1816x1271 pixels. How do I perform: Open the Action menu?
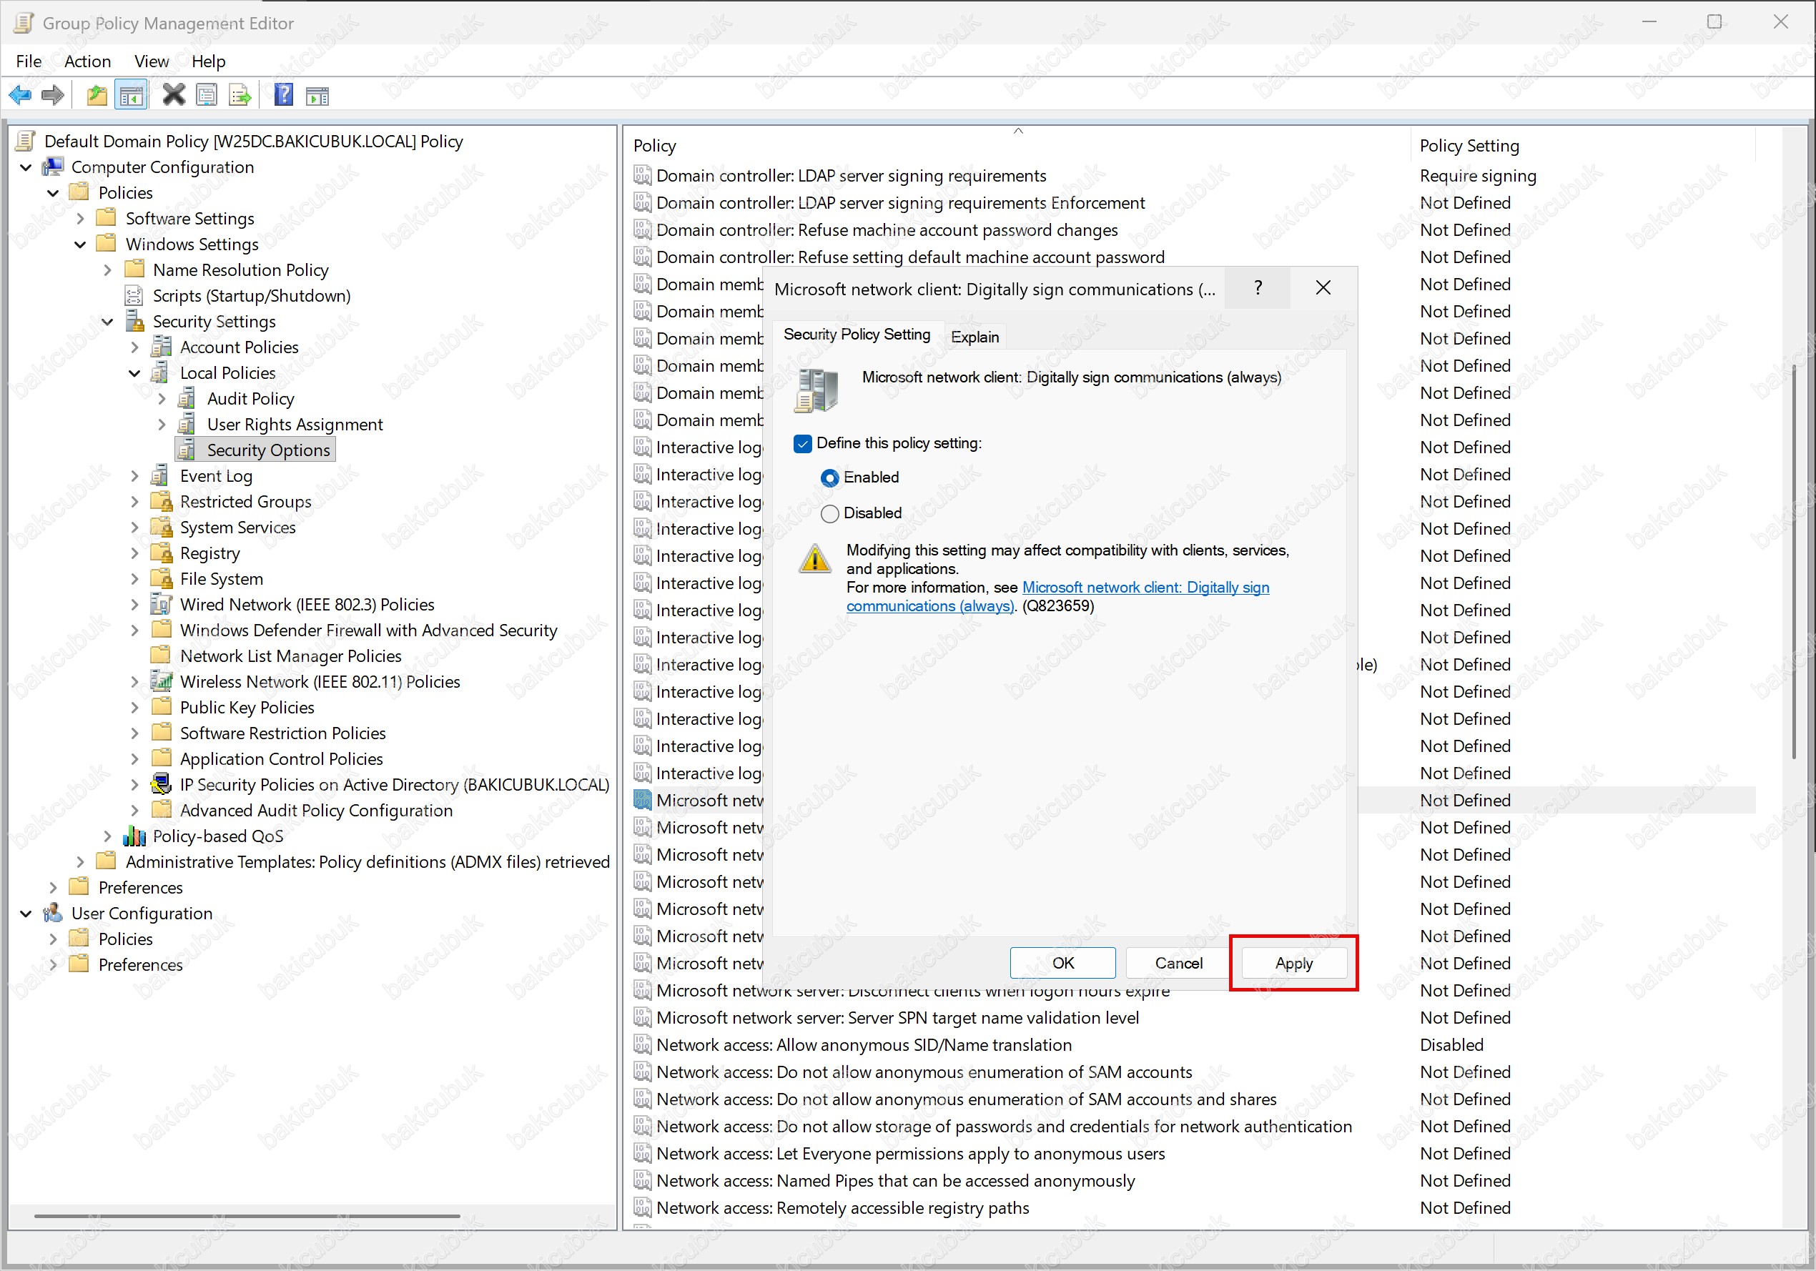pyautogui.click(x=87, y=61)
